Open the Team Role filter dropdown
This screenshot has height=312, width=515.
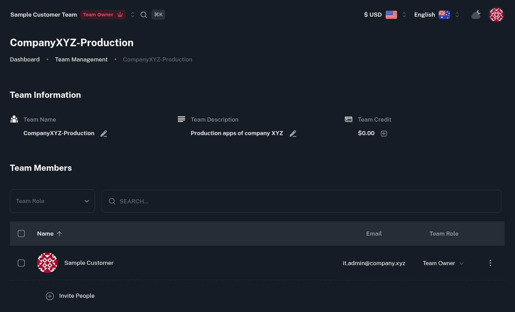coord(52,201)
